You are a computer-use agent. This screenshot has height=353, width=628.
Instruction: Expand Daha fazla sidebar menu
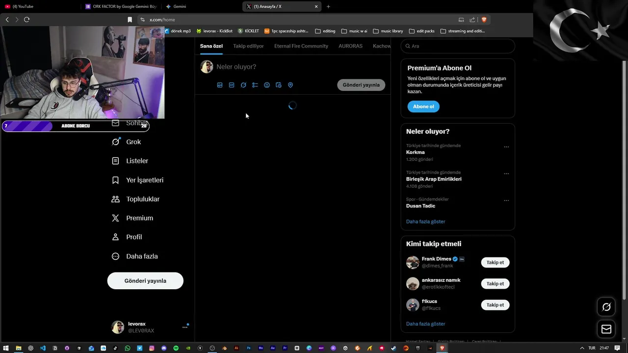click(135, 256)
